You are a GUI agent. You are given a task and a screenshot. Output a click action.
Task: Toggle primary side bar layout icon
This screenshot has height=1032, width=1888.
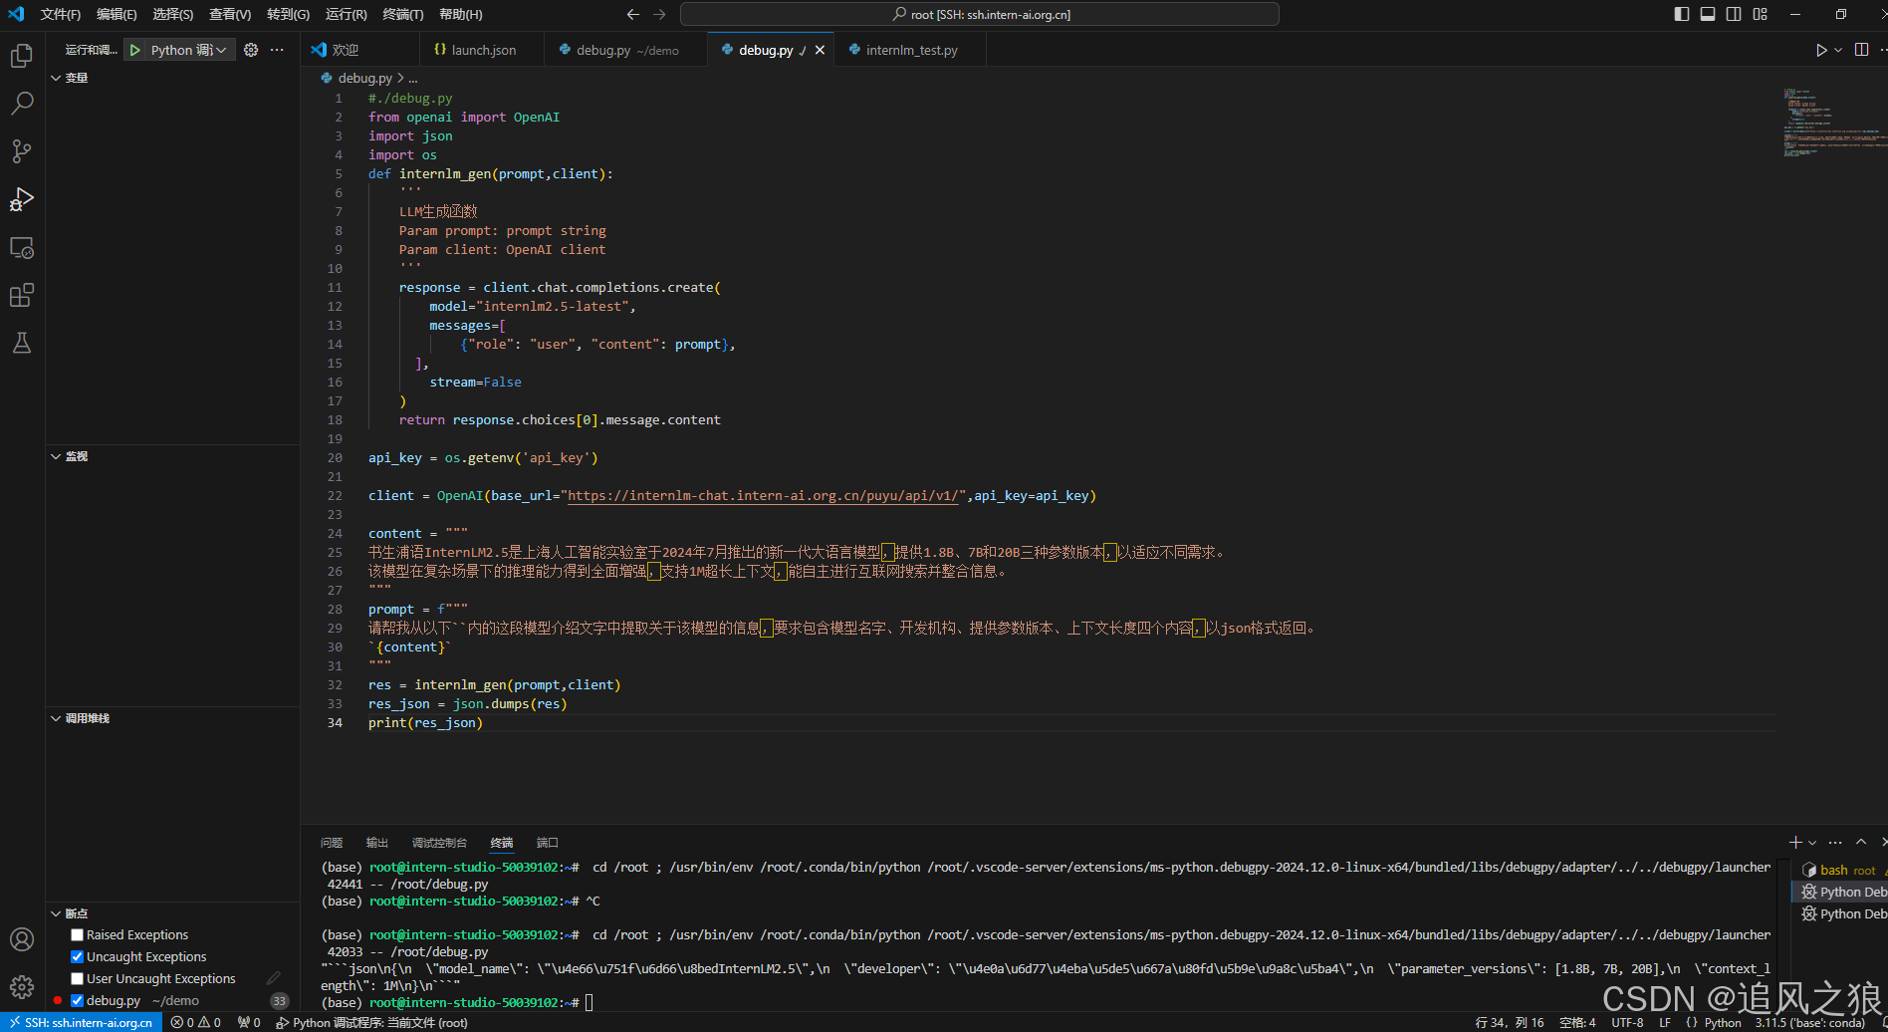coord(1682,14)
